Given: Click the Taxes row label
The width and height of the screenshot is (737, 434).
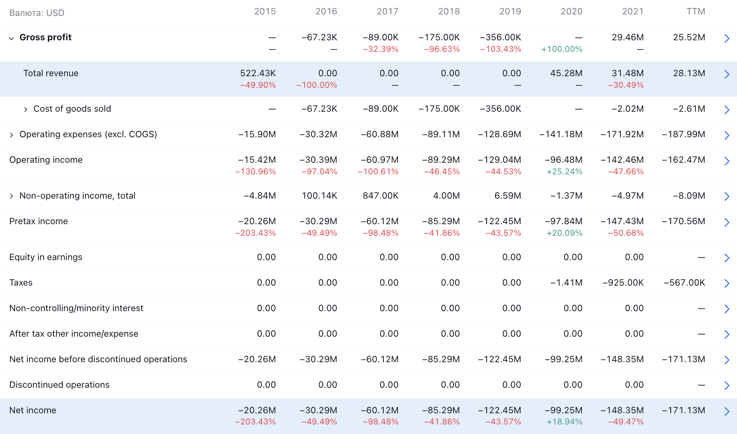Looking at the screenshot, I should 21,283.
